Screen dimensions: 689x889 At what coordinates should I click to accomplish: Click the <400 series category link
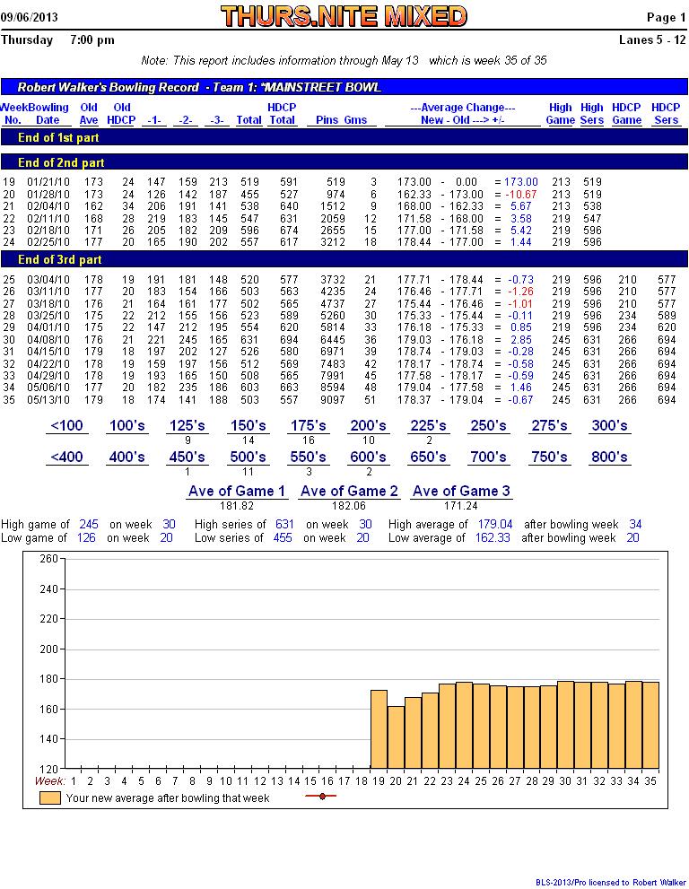pos(67,457)
